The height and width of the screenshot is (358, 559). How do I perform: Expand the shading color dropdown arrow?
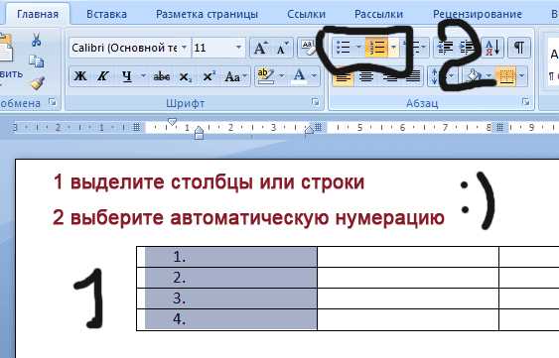[489, 75]
